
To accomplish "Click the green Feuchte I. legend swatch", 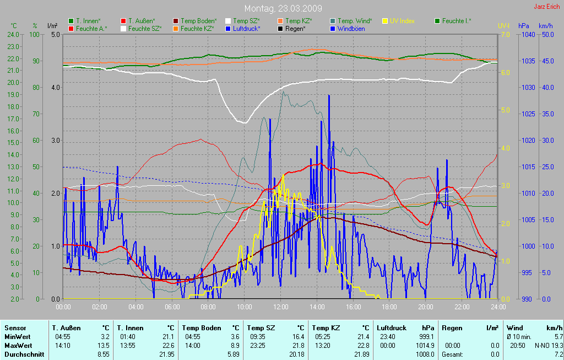I will 437,22.
